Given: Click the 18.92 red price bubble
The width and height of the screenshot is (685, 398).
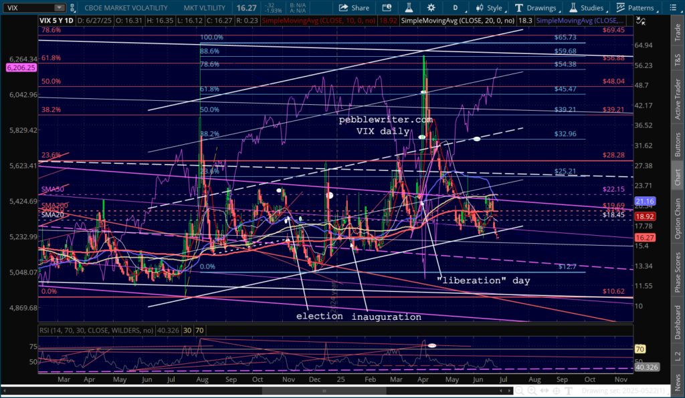Looking at the screenshot, I should click(645, 216).
